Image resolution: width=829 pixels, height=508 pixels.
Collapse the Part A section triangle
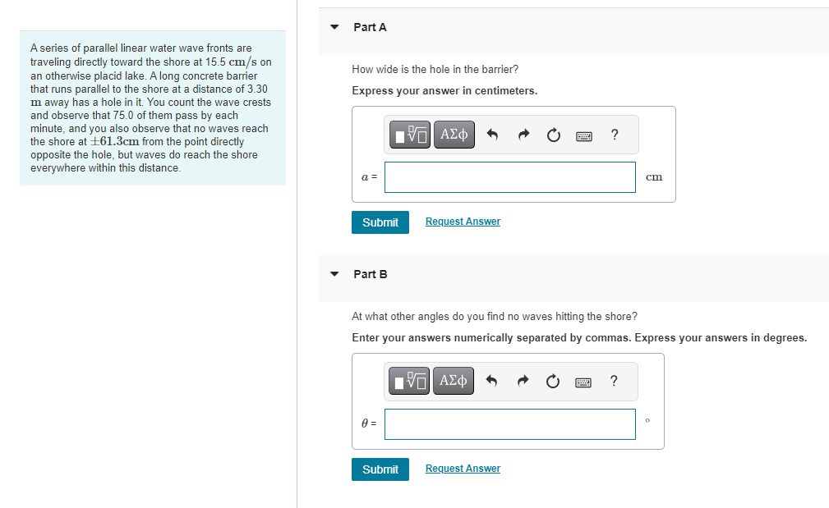pos(334,27)
